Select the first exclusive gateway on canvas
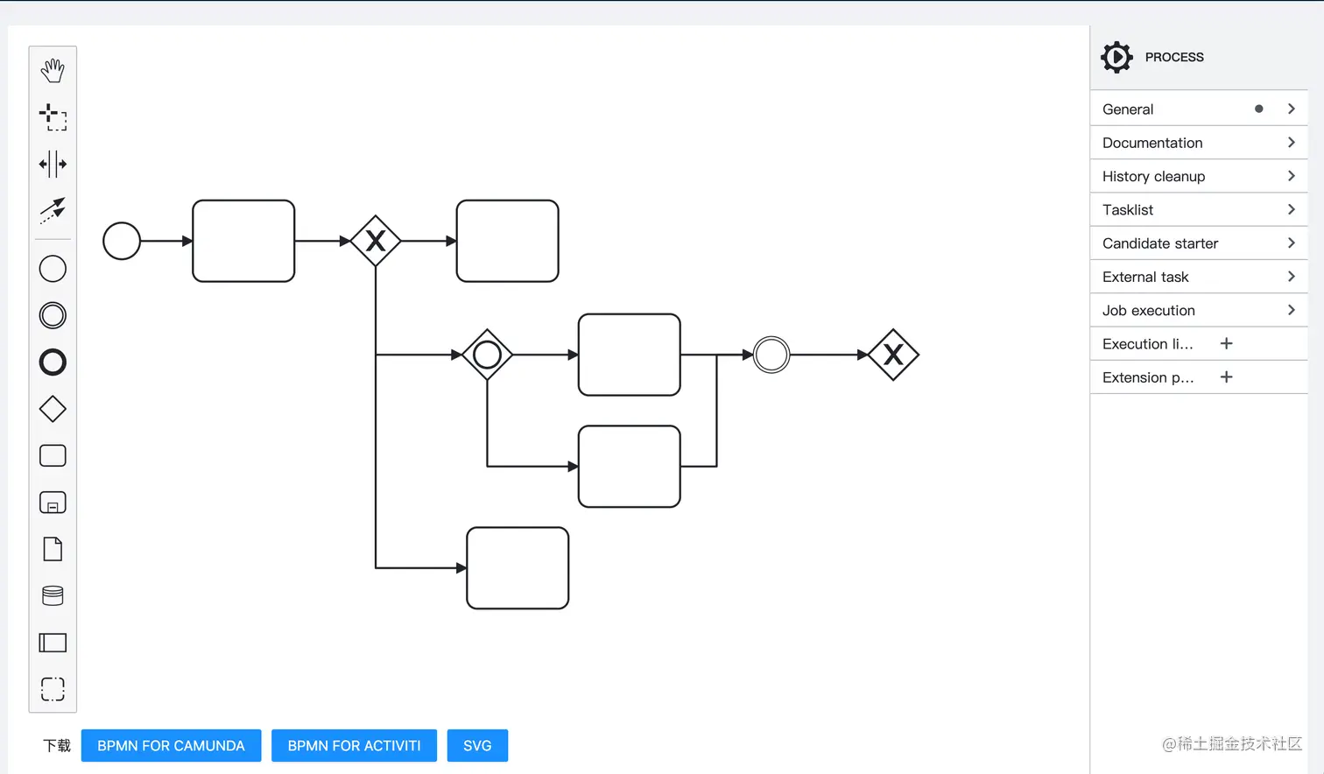Image resolution: width=1324 pixels, height=774 pixels. 376,241
